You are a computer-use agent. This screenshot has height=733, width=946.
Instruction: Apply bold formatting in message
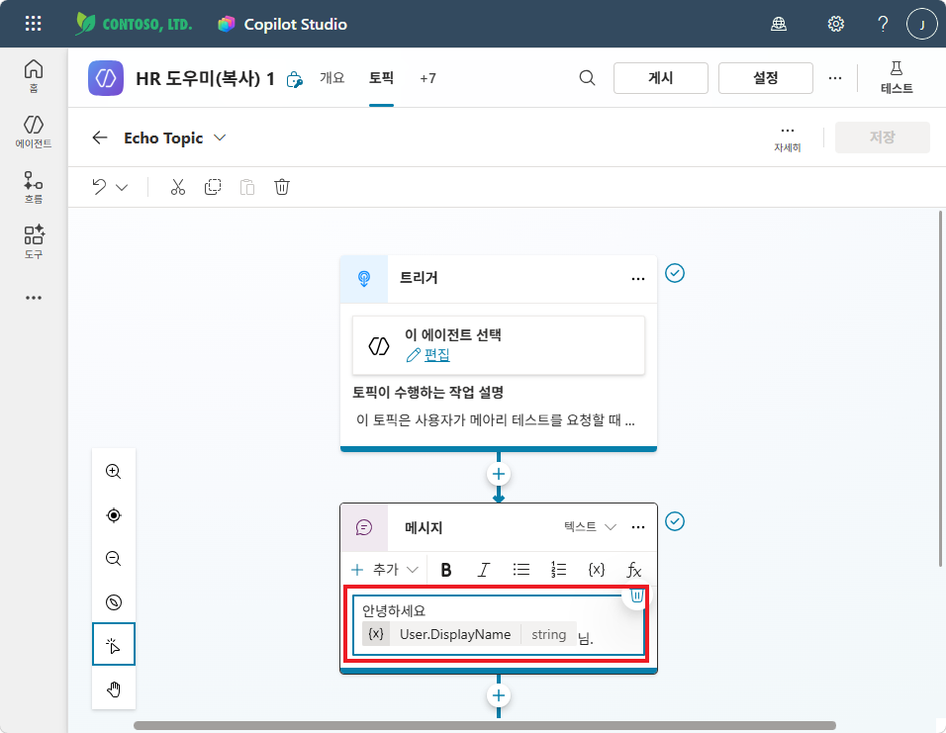point(446,570)
